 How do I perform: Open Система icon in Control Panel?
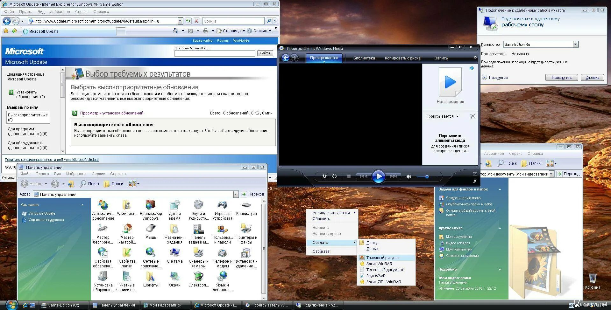click(x=174, y=255)
